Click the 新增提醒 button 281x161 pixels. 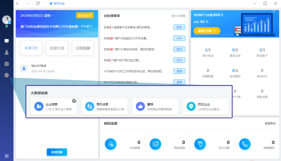pos(57,152)
